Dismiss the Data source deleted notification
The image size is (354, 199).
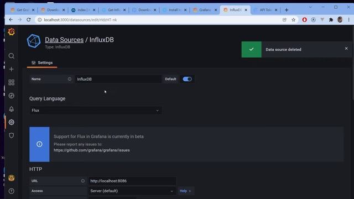pos(346,48)
